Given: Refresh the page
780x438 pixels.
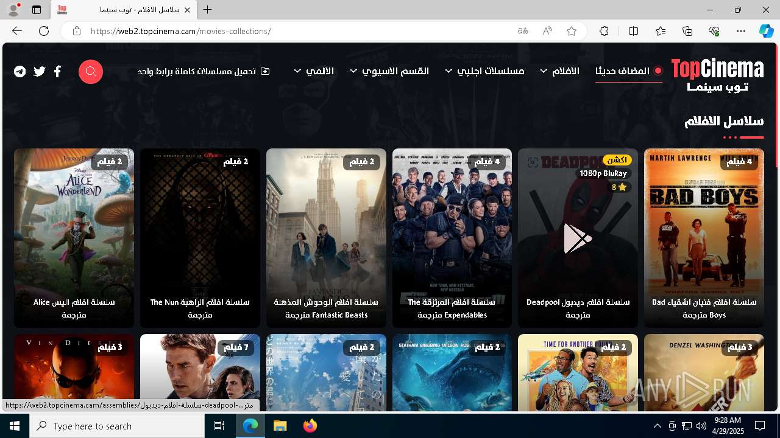Looking at the screenshot, I should click(x=44, y=31).
